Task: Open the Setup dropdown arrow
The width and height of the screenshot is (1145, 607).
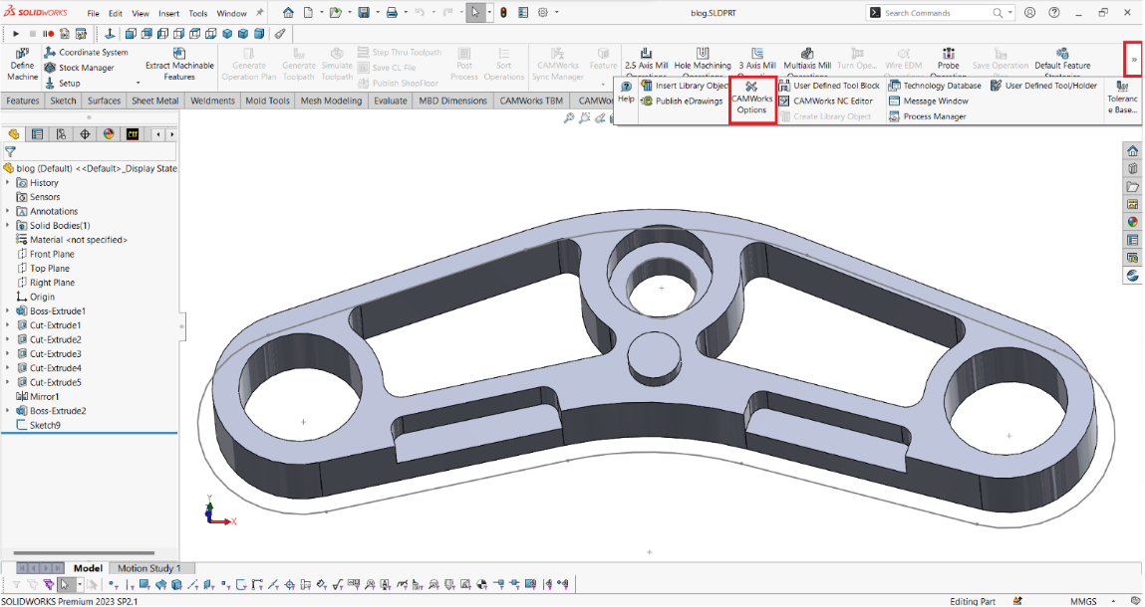Action: click(138, 84)
